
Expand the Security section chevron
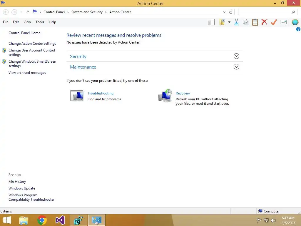[236, 56]
